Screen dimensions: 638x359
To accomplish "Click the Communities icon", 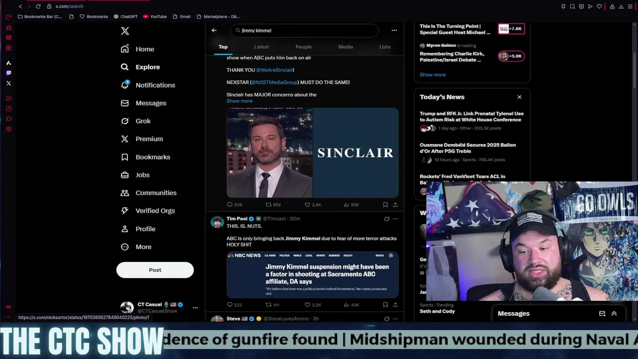I will pos(125,192).
